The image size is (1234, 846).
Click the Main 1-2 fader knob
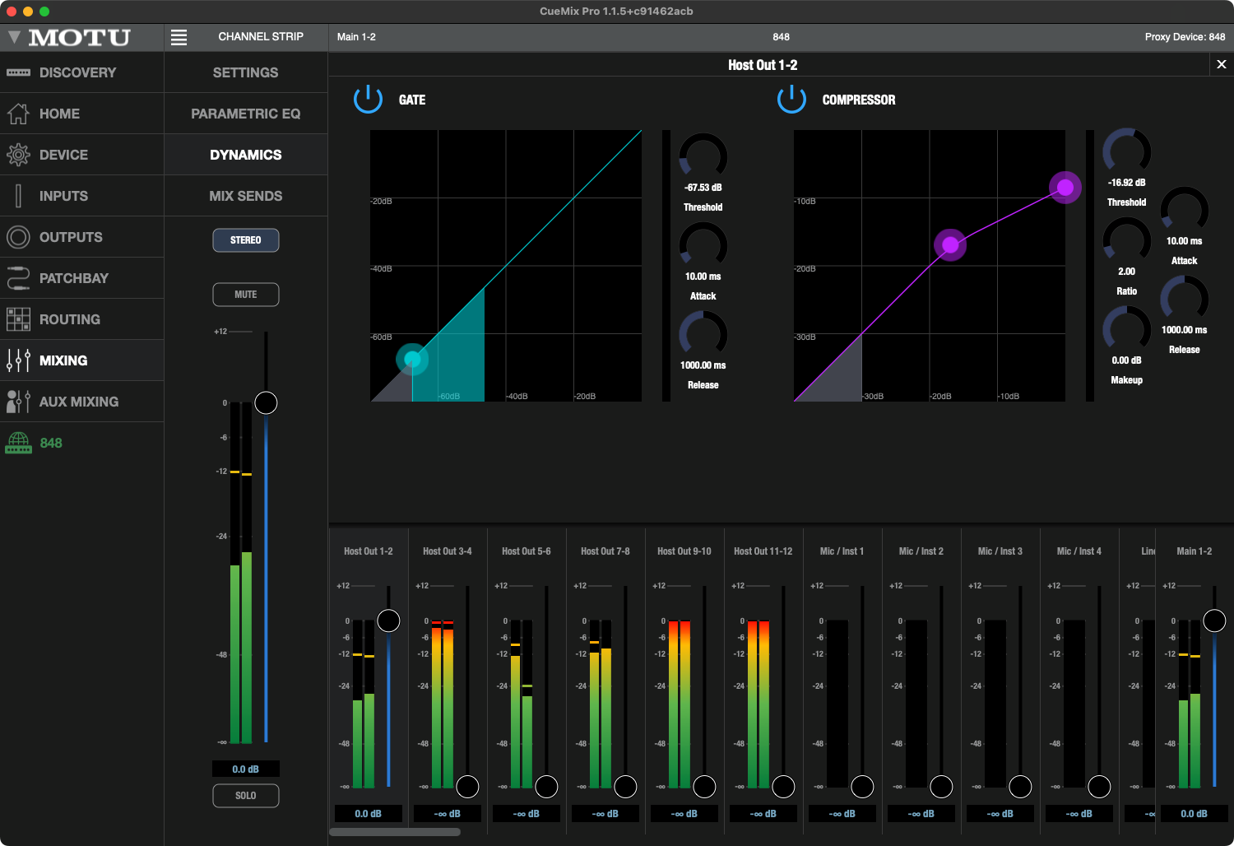[x=1214, y=621]
